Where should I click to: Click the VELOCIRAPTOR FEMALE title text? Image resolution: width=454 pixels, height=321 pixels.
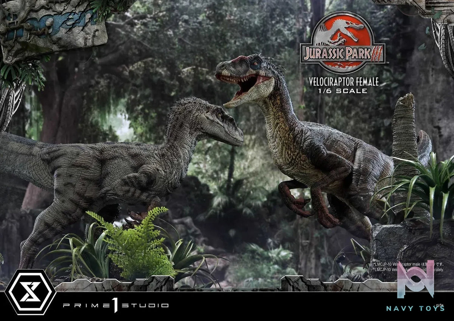pos(344,81)
